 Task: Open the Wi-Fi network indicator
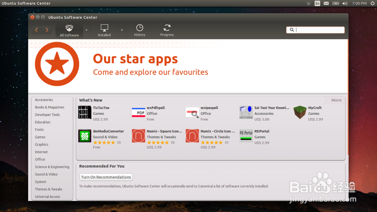click(x=308, y=3)
